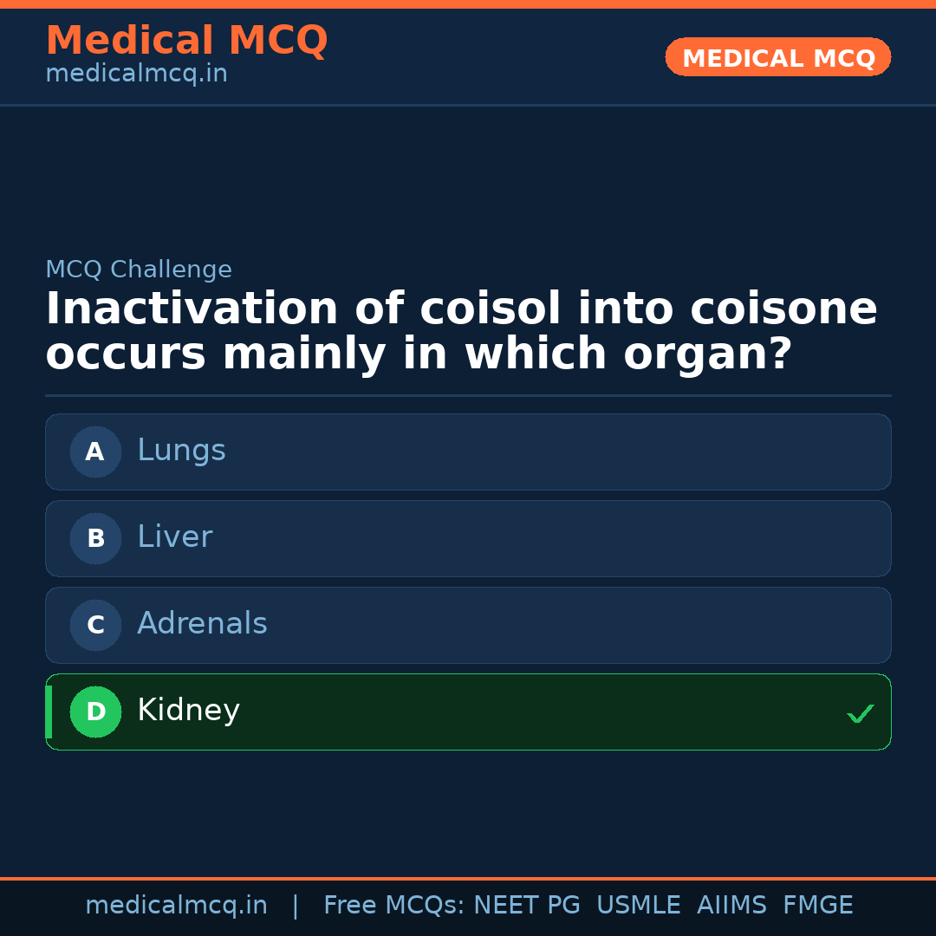Select the Lungs answer option
The height and width of the screenshot is (936, 936).
pos(468,452)
